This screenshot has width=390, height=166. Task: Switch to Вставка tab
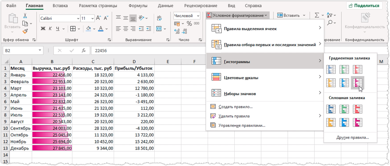[60, 6]
